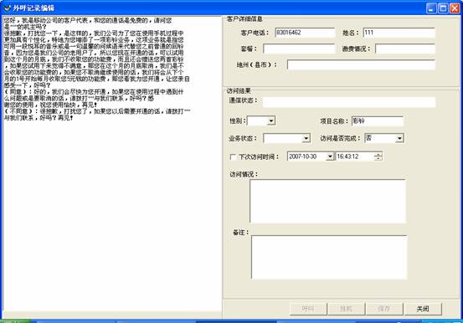Click the script line starting with (同意)
Viewport: 463px width, 323px height.
(94, 92)
